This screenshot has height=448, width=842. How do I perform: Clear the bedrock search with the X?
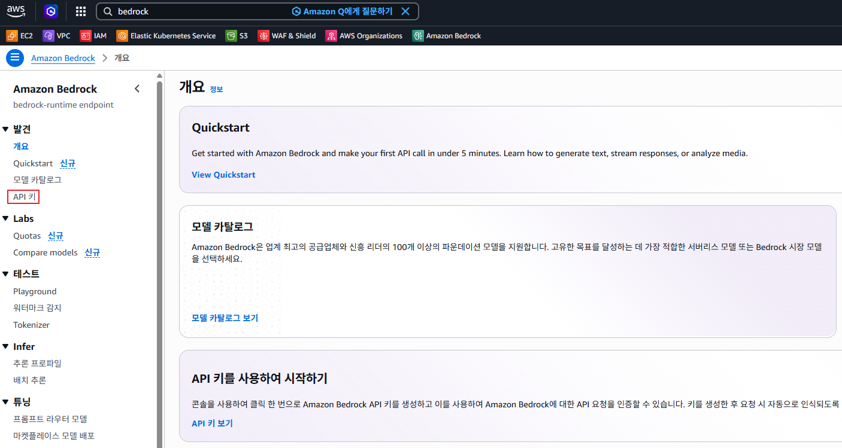405,11
